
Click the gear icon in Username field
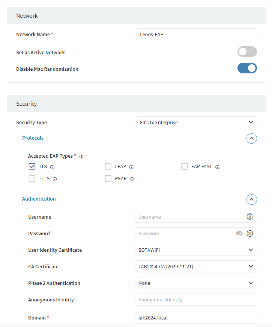(250, 217)
